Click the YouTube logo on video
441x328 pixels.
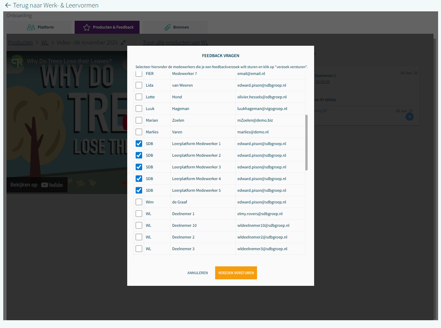pos(52,185)
